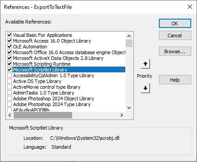The width and height of the screenshot is (197, 162).
Task: Select ActiveMovie control type library text
Action: click(x=46, y=87)
